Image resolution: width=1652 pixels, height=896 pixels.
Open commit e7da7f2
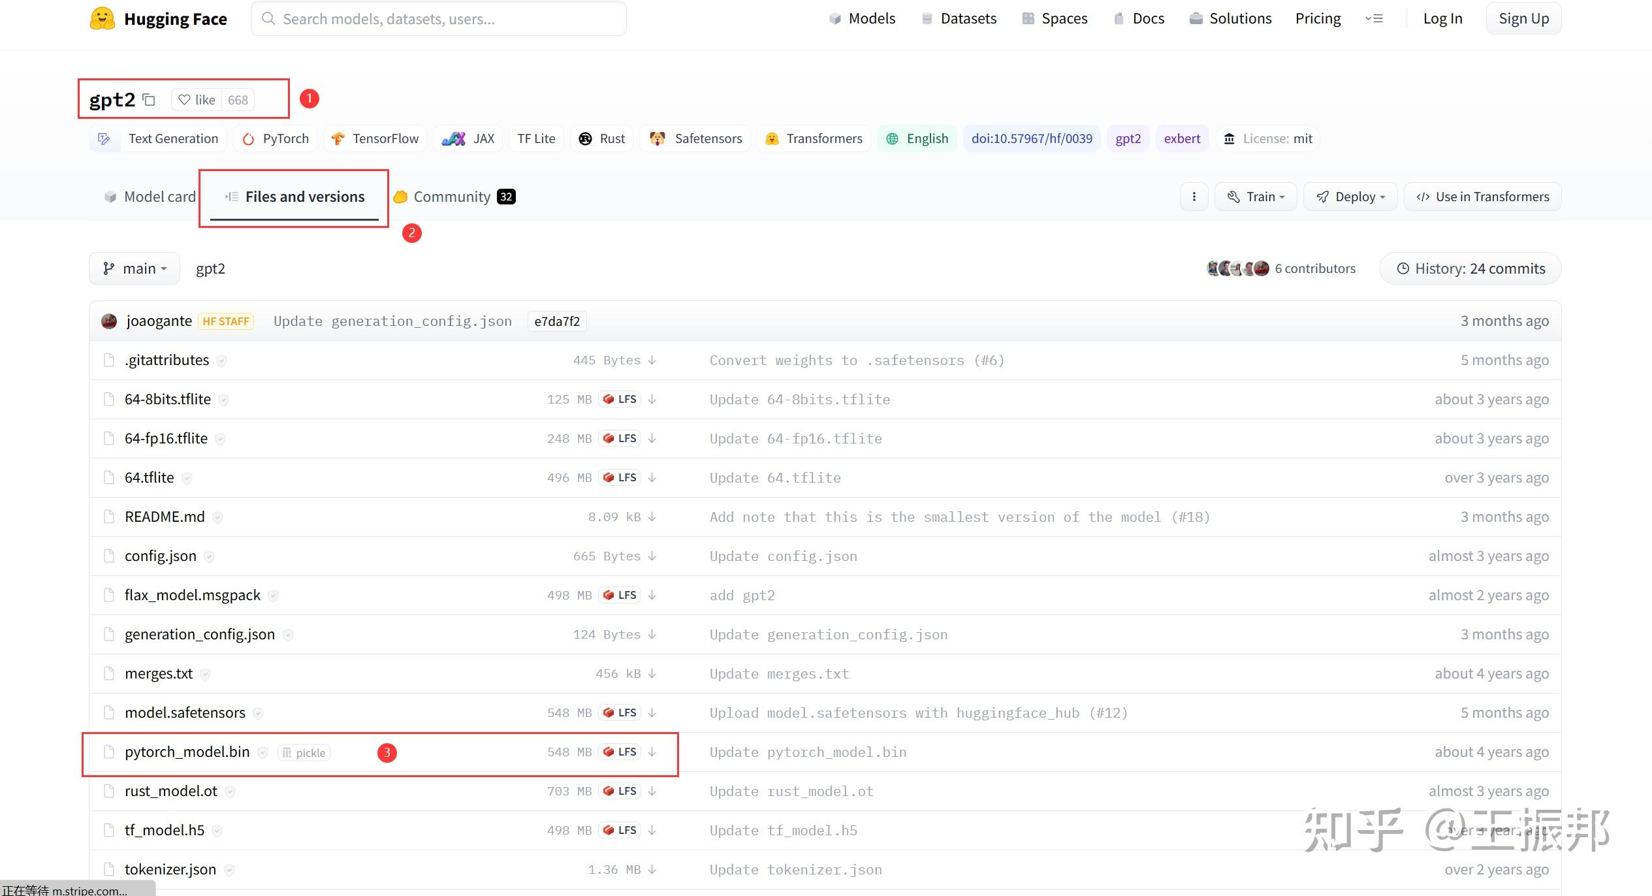(556, 321)
